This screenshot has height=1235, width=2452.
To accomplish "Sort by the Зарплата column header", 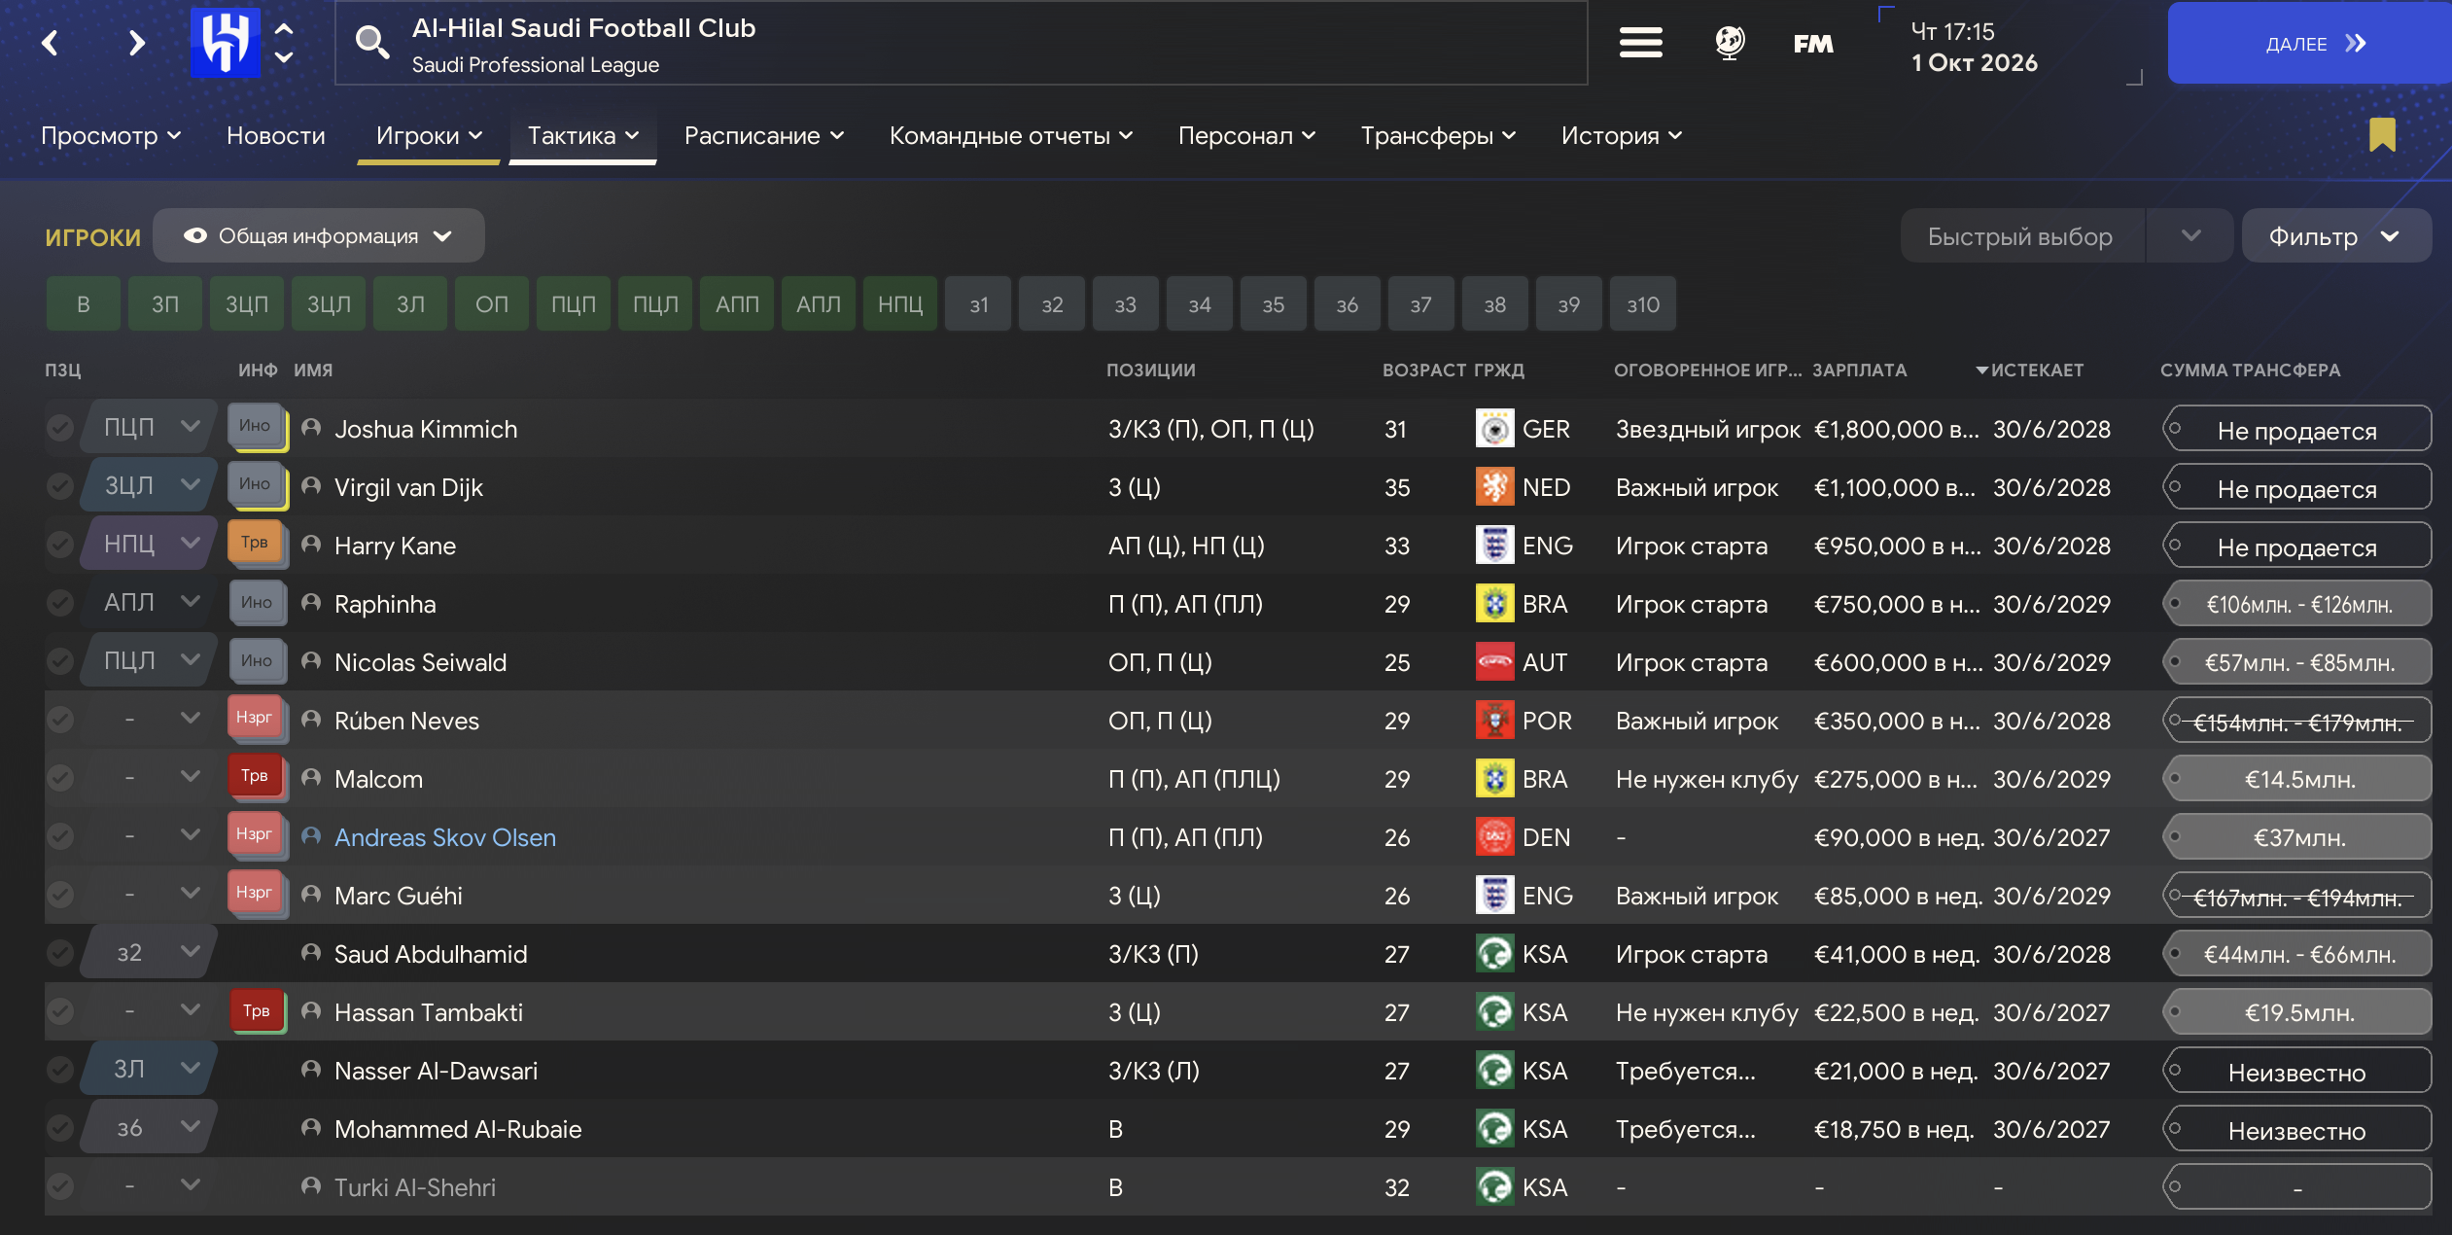I will coord(1859,370).
